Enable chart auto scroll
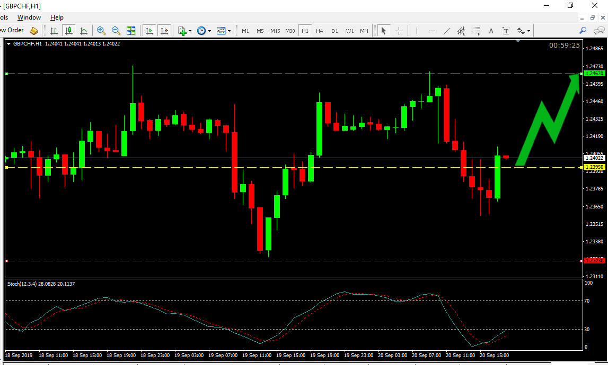 click(149, 31)
